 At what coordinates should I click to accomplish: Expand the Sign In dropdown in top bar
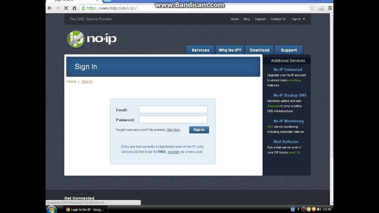[298, 19]
